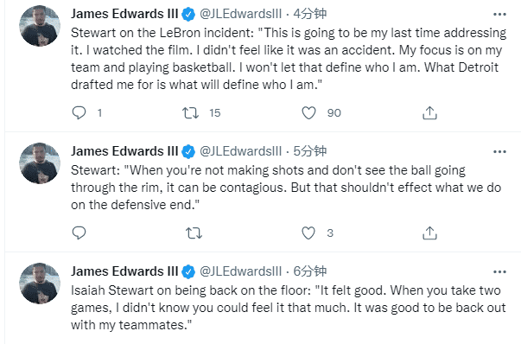Reply to the contagious shots tweet
The height and width of the screenshot is (344, 521).
(79, 233)
